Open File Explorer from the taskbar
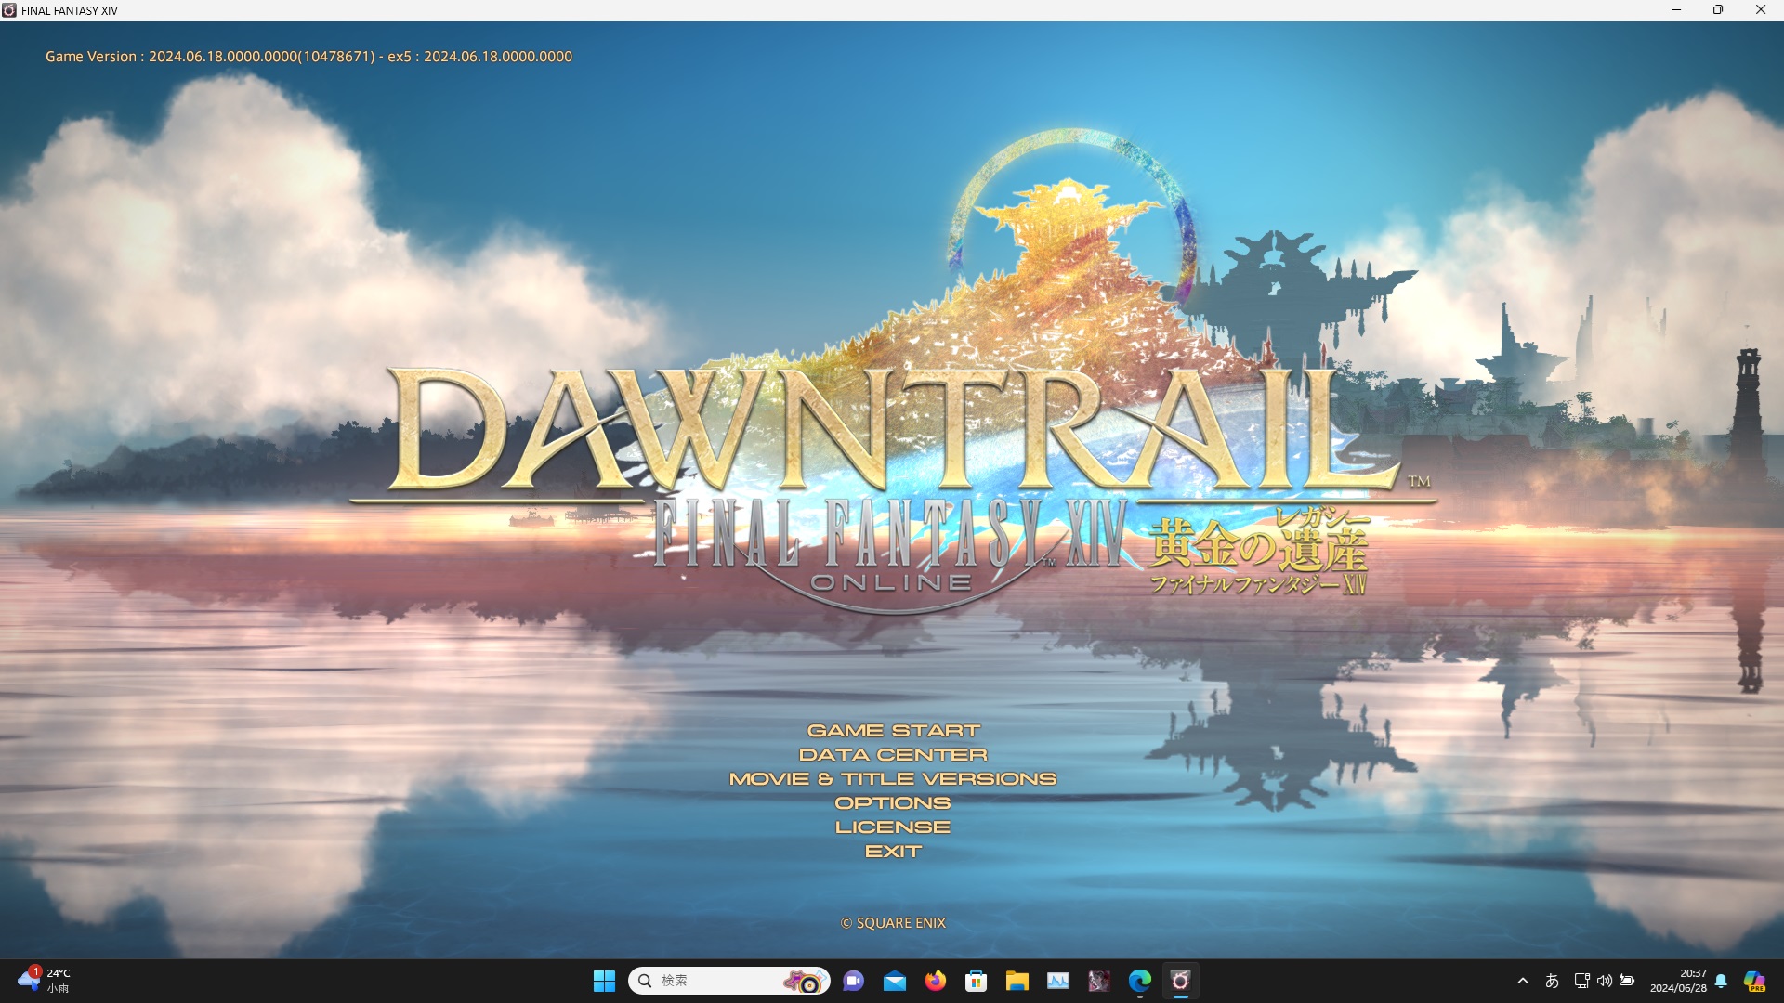This screenshot has height=1003, width=1784. (1017, 981)
